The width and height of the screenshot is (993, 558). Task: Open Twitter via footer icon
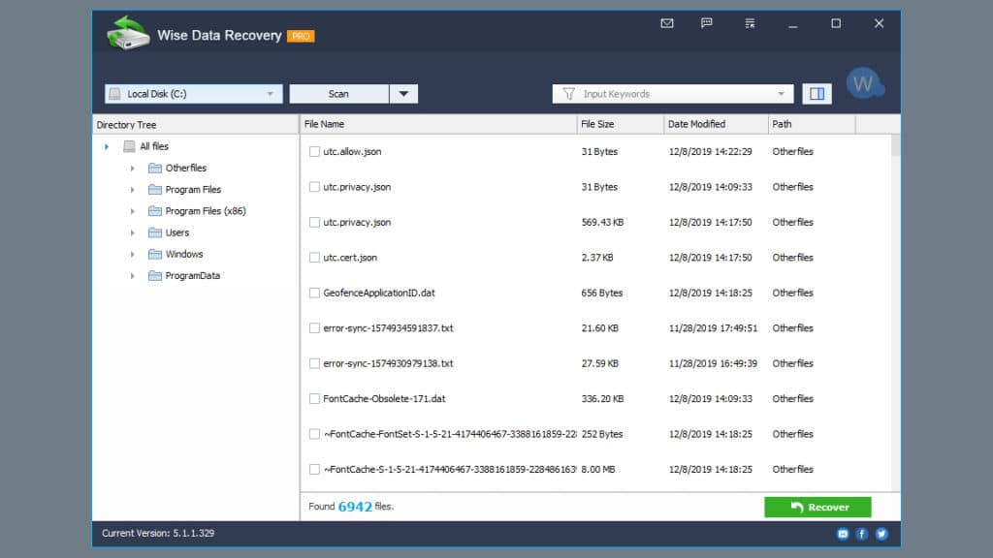pos(881,533)
